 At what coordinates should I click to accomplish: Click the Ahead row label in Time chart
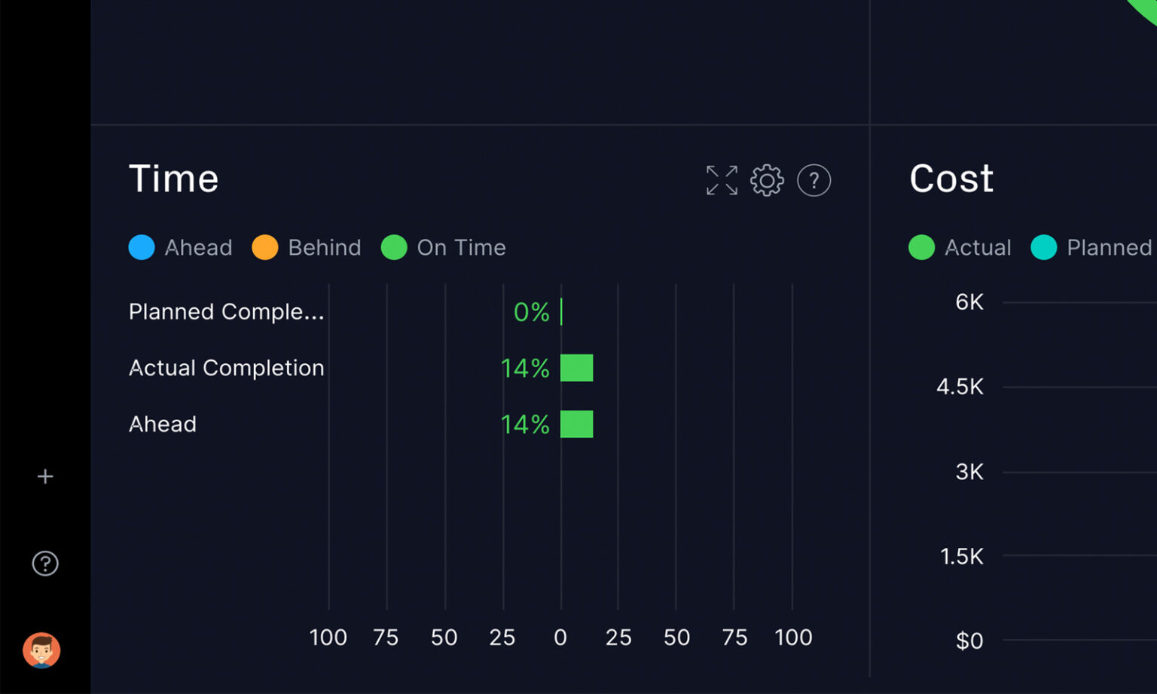point(162,423)
